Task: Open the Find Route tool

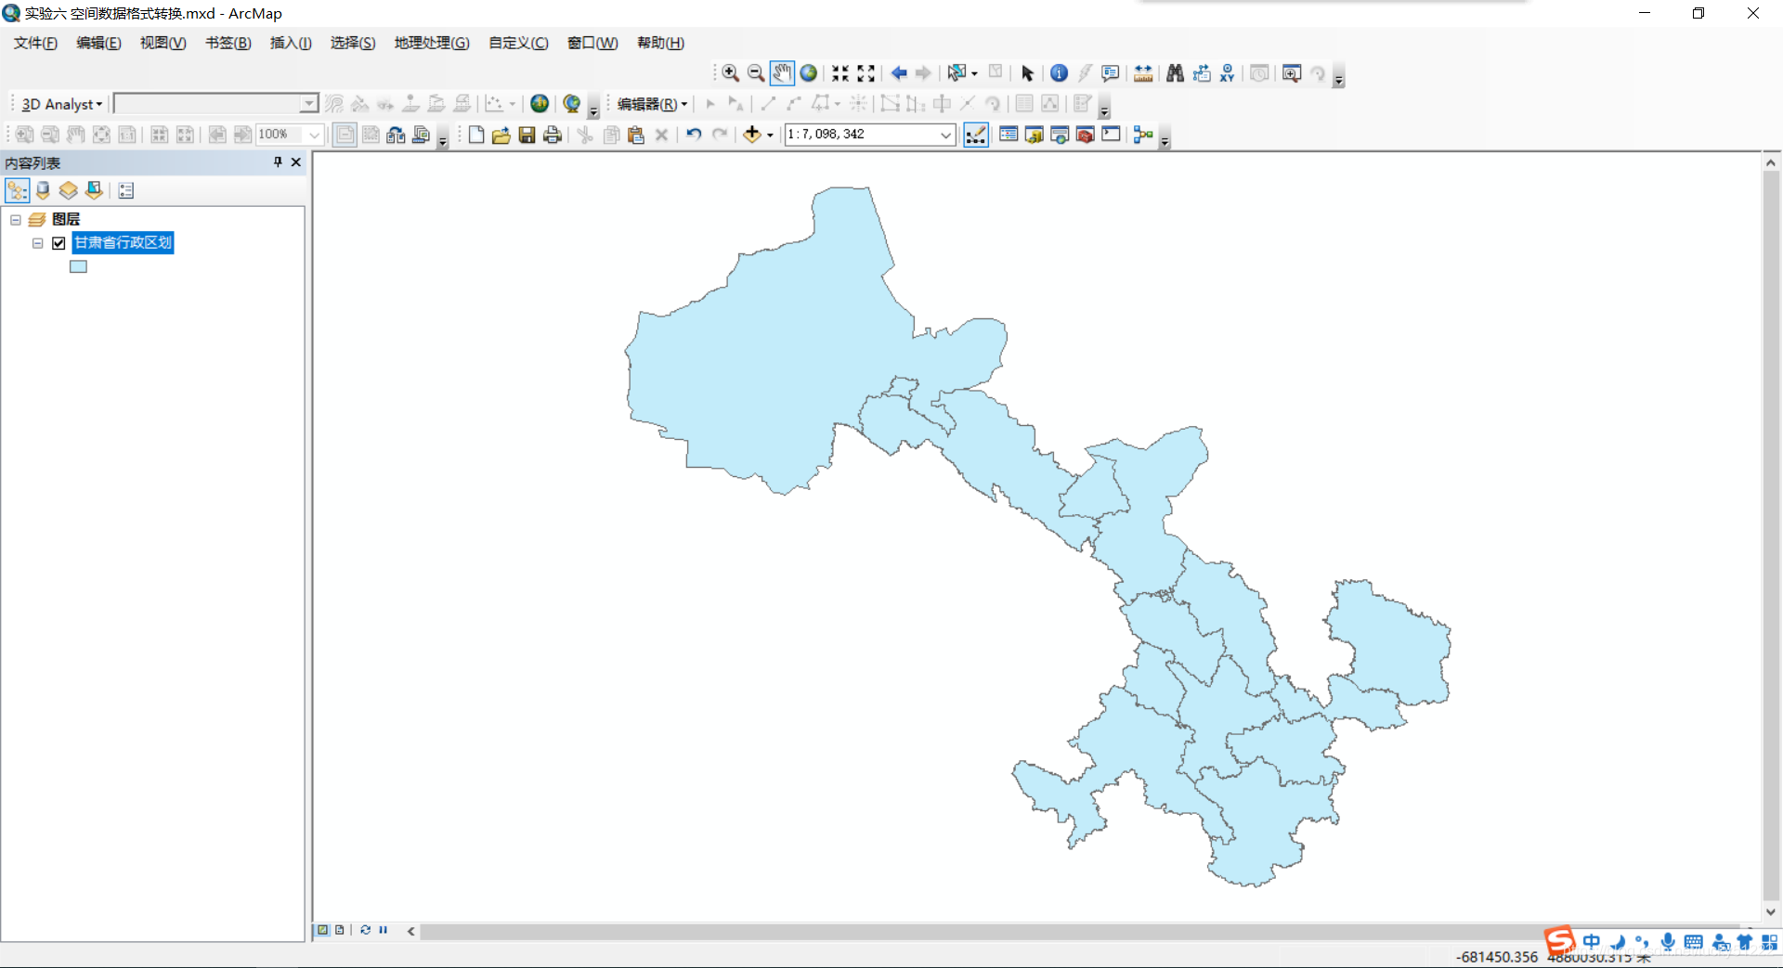Action: [1202, 73]
